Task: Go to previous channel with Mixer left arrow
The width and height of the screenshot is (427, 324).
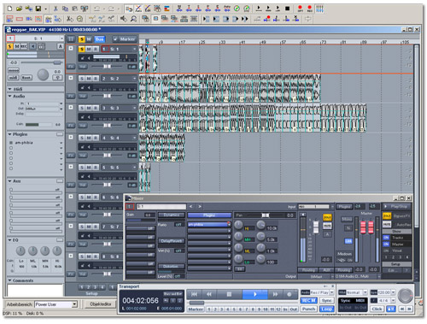Action: point(190,206)
